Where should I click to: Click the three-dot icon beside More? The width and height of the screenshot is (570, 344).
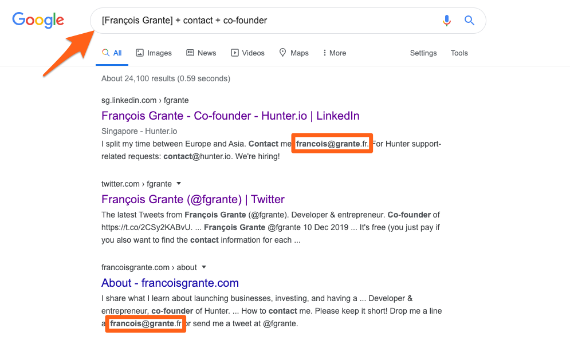(324, 53)
